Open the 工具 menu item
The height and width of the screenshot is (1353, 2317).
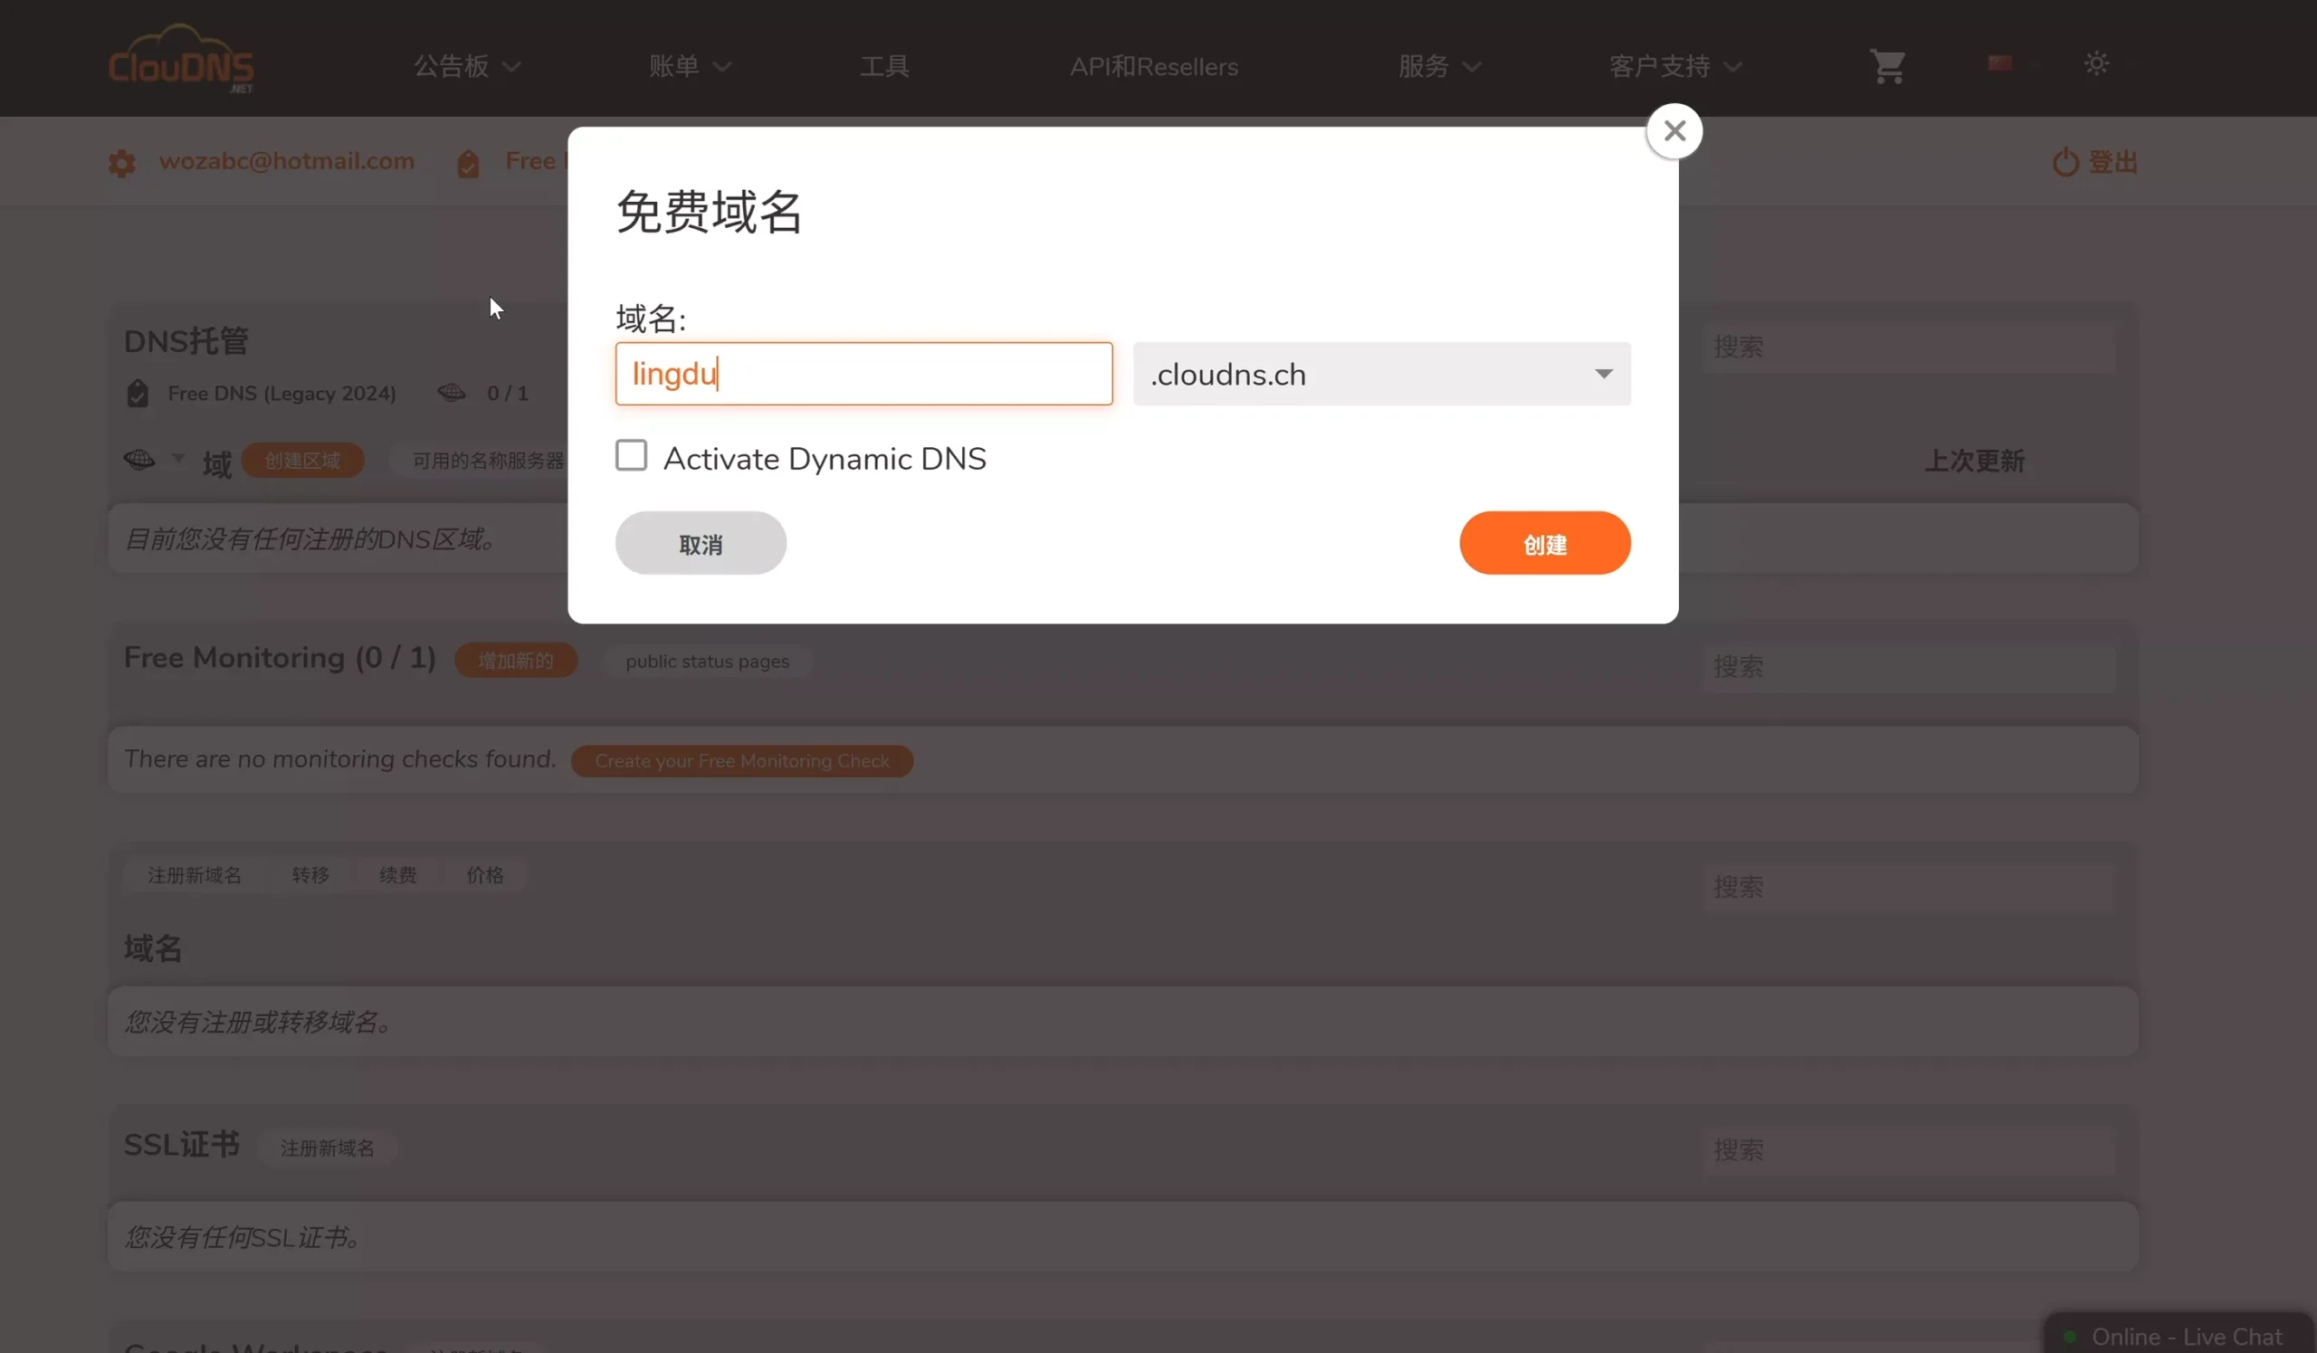(883, 66)
